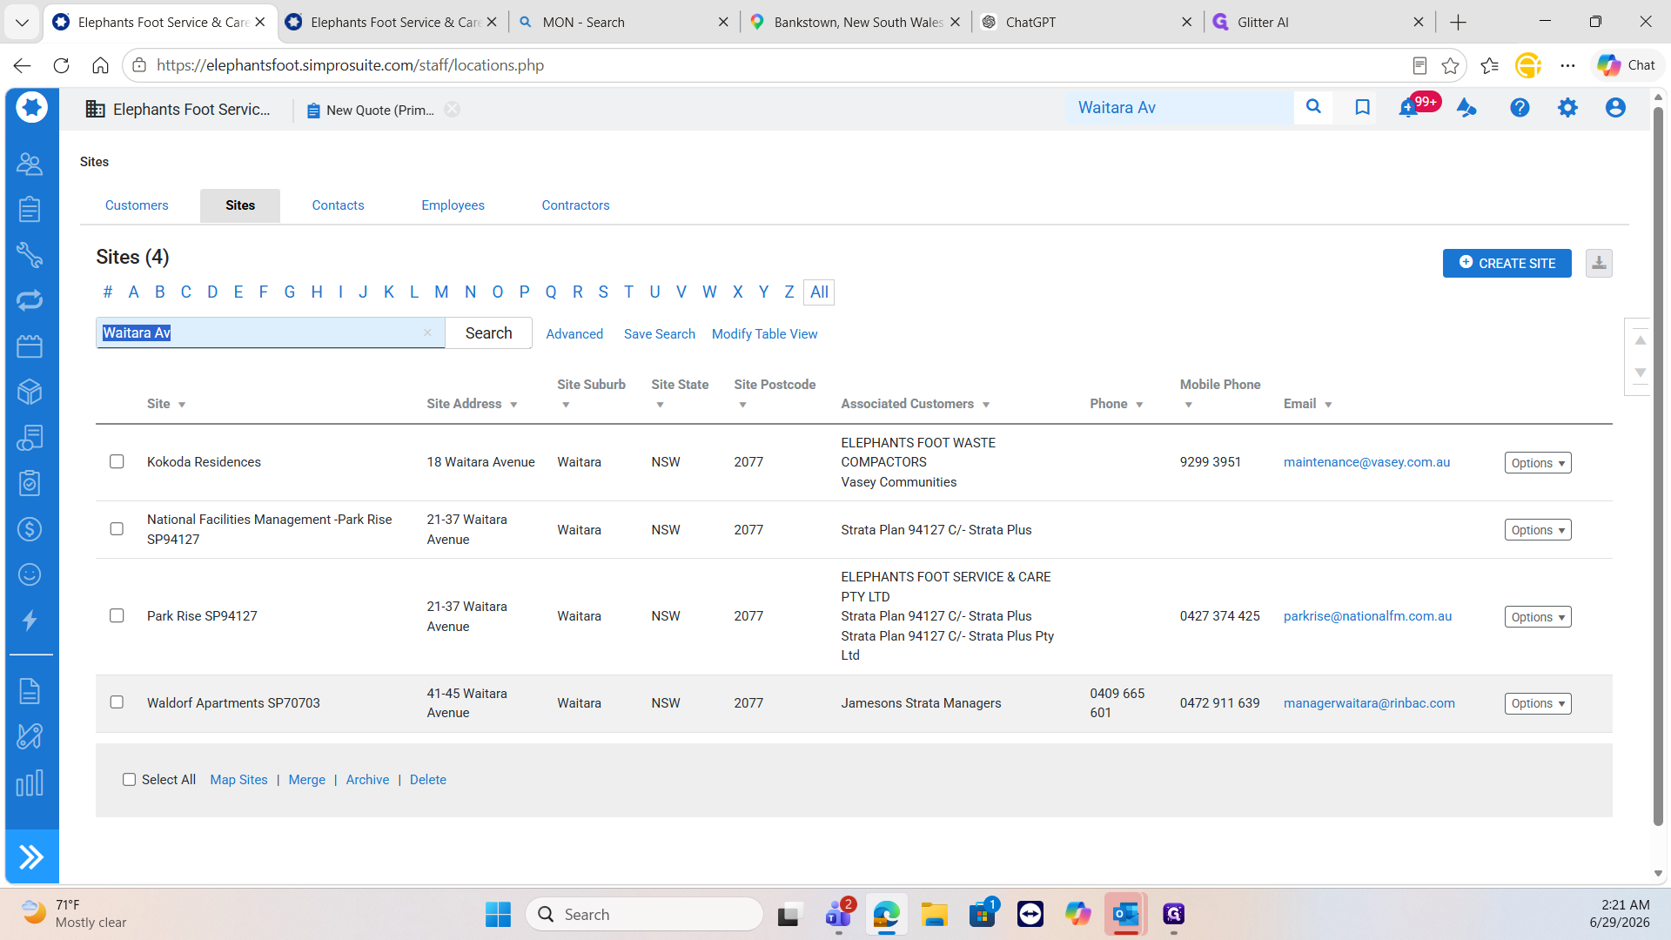Open the pencil-ruler design sidebar icon

(30, 737)
